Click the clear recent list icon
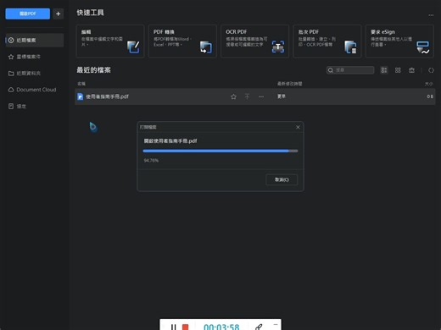441x330 pixels. point(411,70)
